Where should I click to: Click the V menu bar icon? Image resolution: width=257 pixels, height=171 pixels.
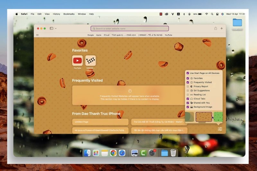(x=173, y=14)
